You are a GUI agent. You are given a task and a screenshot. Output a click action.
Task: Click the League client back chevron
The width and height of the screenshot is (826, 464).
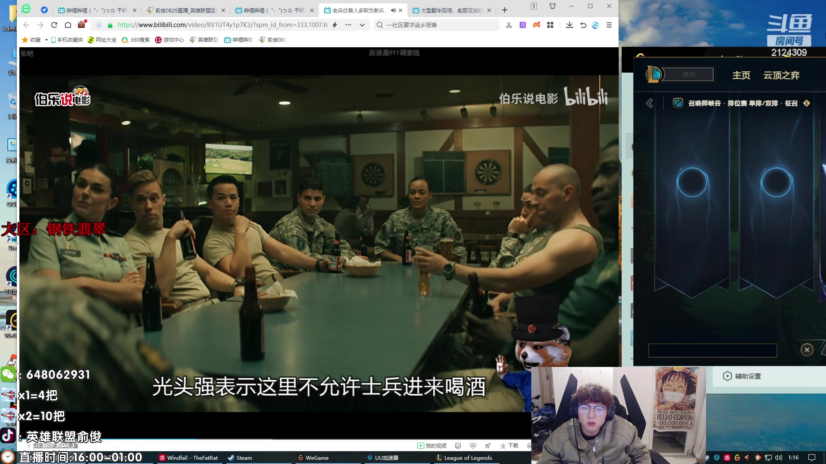(x=650, y=103)
